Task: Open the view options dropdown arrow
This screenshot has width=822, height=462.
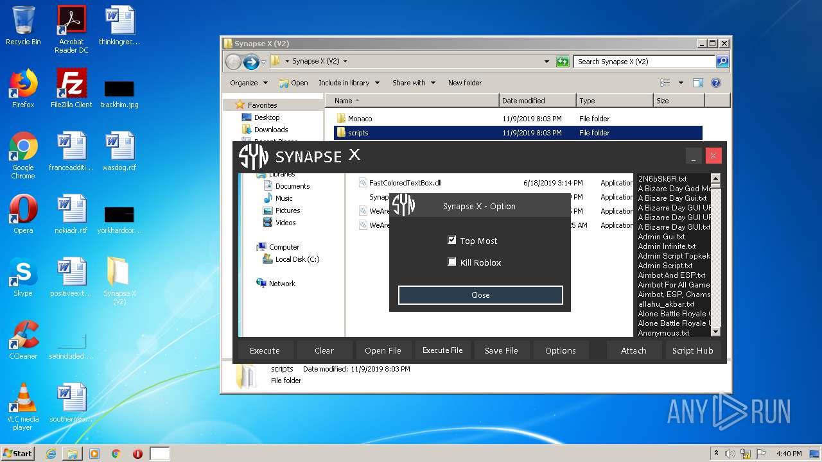Action: click(x=681, y=83)
